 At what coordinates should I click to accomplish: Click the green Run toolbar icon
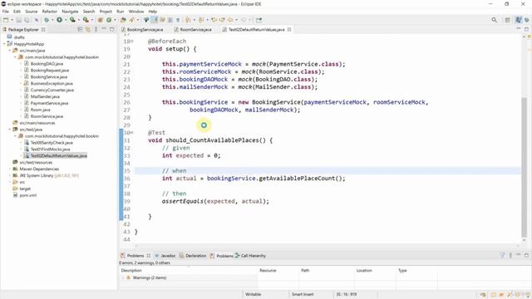point(59,20)
